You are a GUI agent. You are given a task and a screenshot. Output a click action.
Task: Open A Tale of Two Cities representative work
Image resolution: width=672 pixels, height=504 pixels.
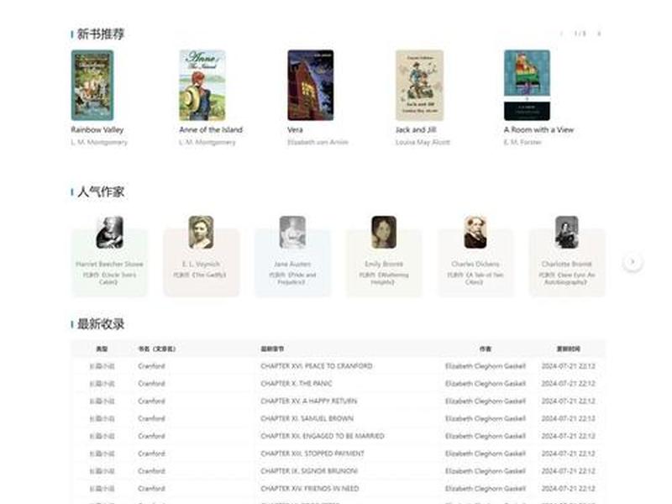coord(475,278)
